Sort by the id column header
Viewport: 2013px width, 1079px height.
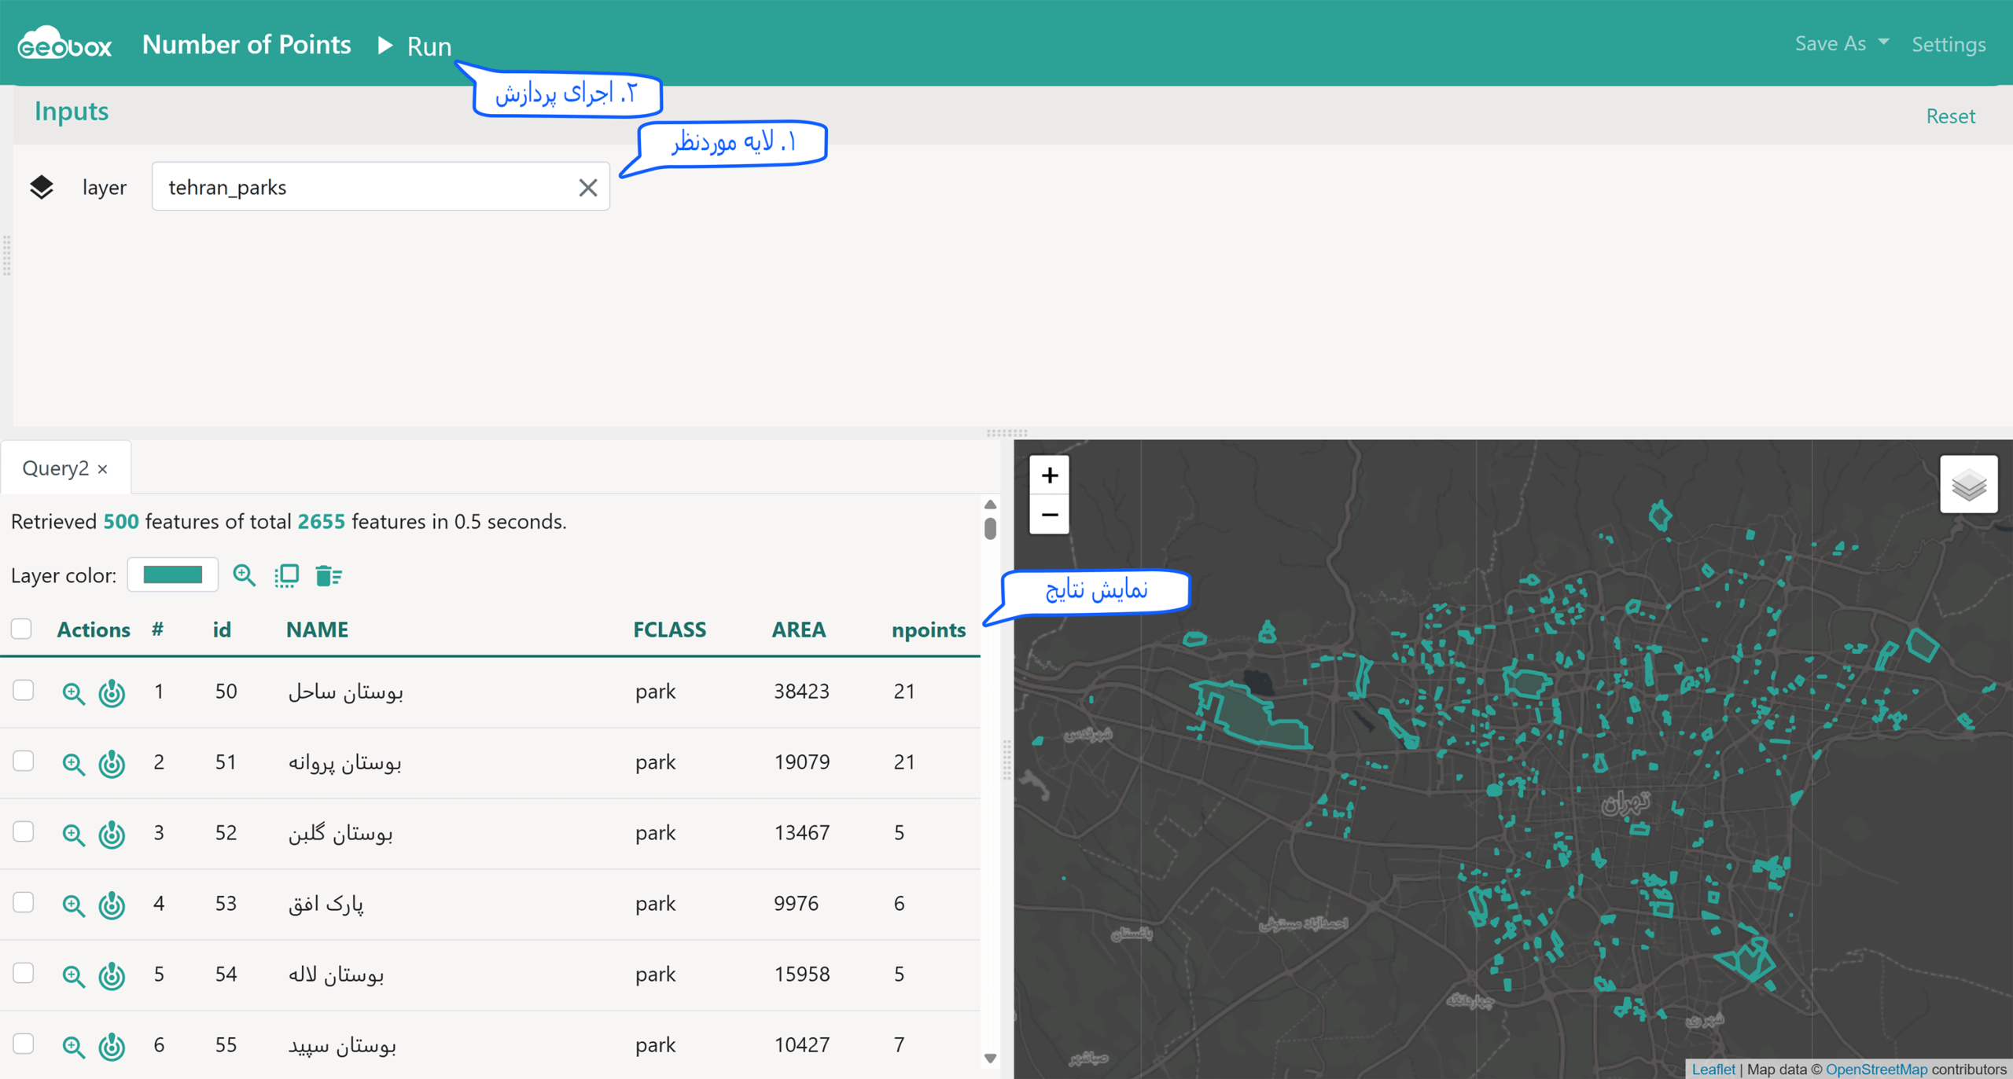tap(222, 629)
